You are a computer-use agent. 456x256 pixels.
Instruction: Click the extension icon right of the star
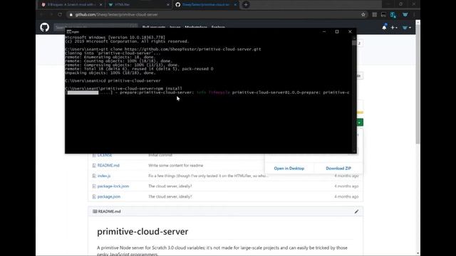pyautogui.click(x=375, y=14)
